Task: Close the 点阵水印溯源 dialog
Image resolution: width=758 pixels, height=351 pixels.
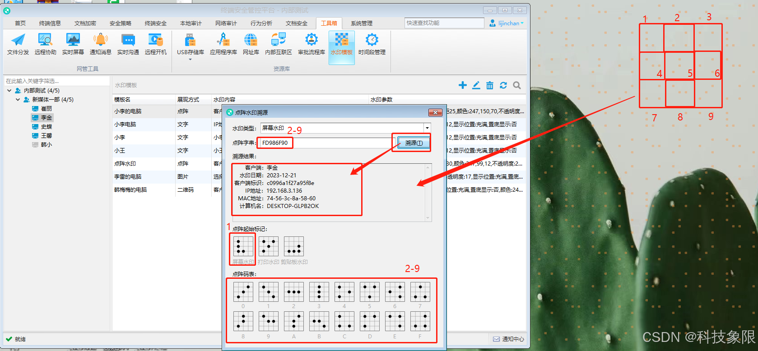Action: [x=435, y=112]
